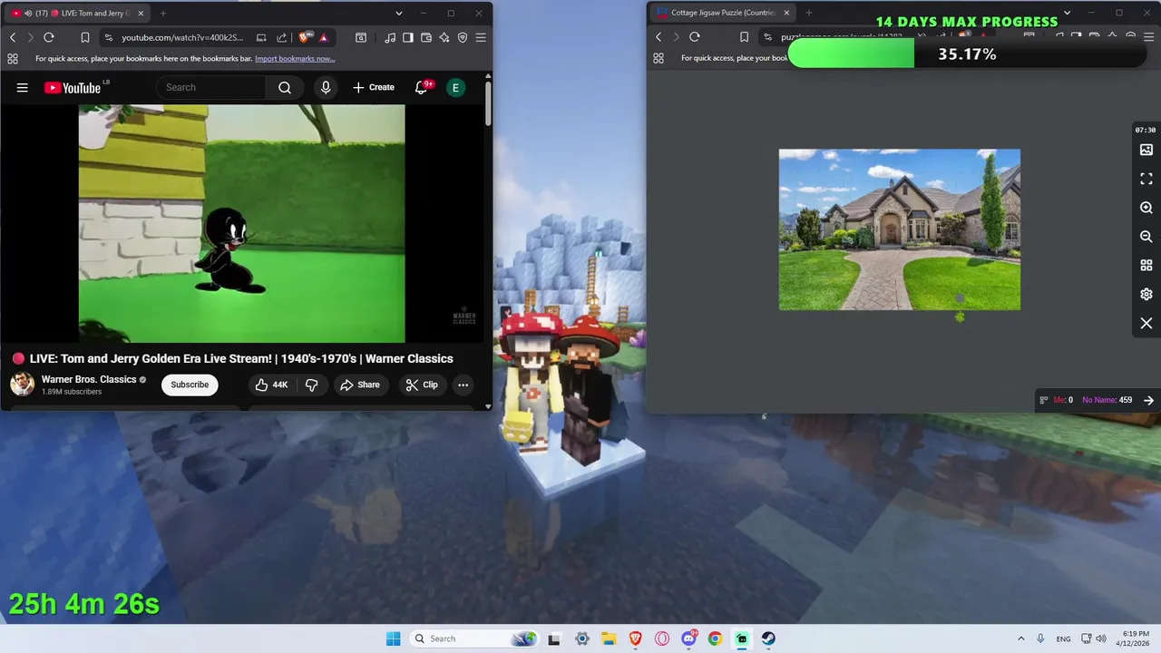Image resolution: width=1161 pixels, height=653 pixels.
Task: Open the YouTube account avatar menu
Action: (x=455, y=87)
